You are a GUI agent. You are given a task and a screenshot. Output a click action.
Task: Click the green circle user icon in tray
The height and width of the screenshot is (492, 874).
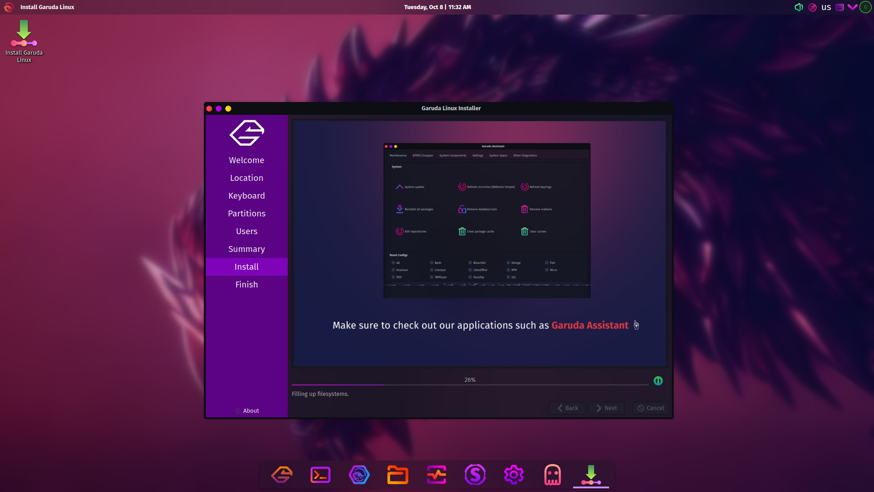865,7
